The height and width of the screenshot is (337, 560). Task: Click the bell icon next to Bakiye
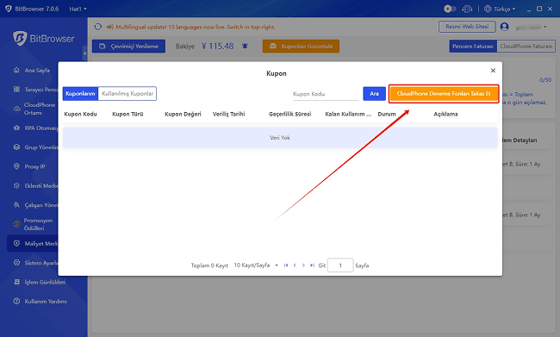coord(245,46)
